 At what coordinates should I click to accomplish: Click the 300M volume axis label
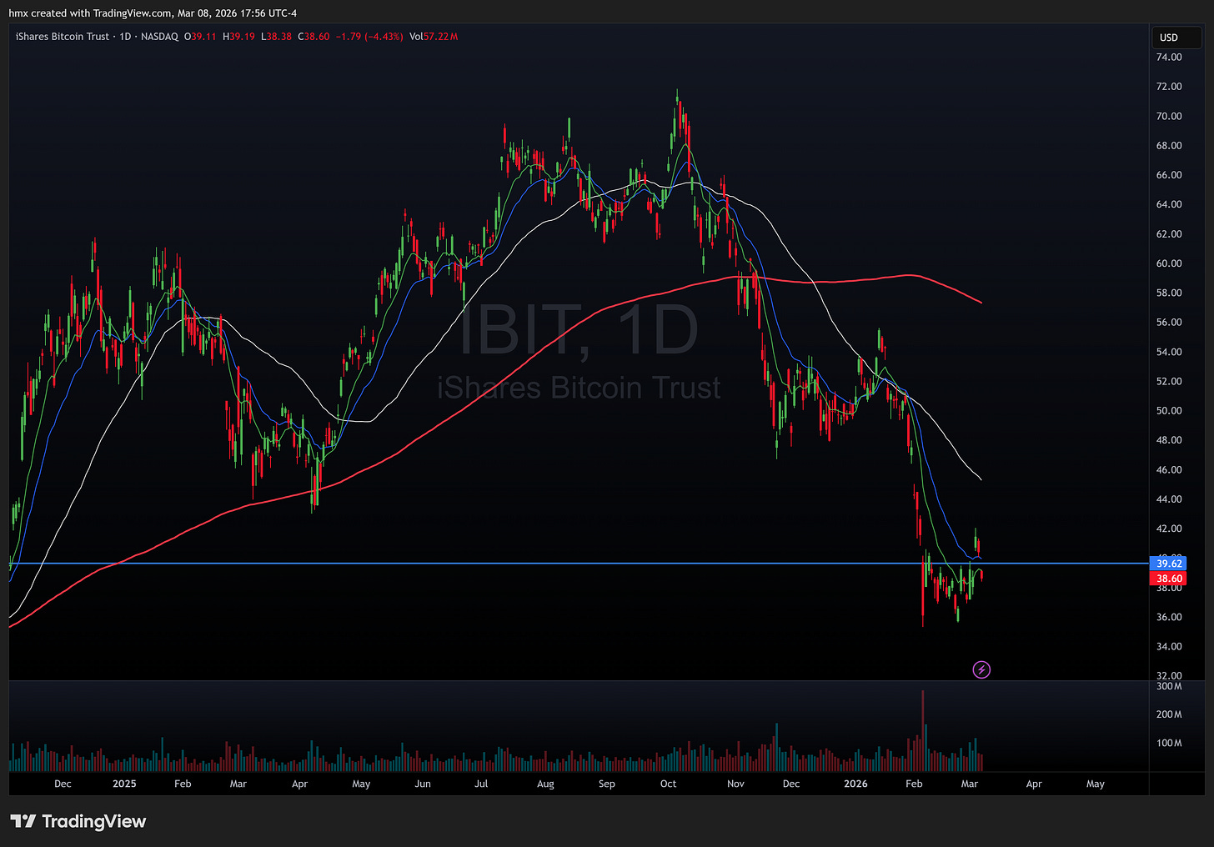(x=1169, y=687)
